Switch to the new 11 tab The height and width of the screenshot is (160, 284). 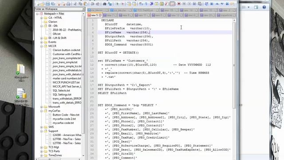point(142,15)
